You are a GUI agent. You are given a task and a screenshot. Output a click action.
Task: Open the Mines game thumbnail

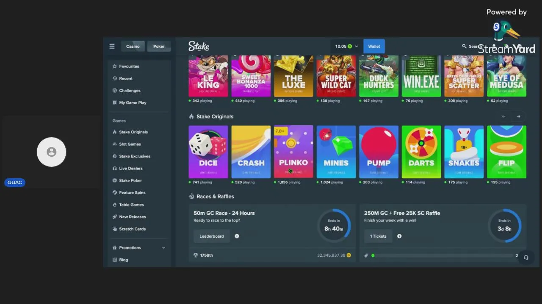pos(336,152)
